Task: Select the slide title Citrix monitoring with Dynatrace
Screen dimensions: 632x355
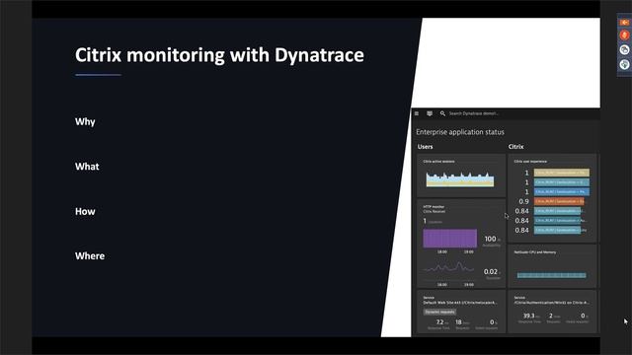Action: tap(219, 55)
